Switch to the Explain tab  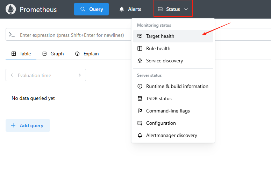point(87,54)
